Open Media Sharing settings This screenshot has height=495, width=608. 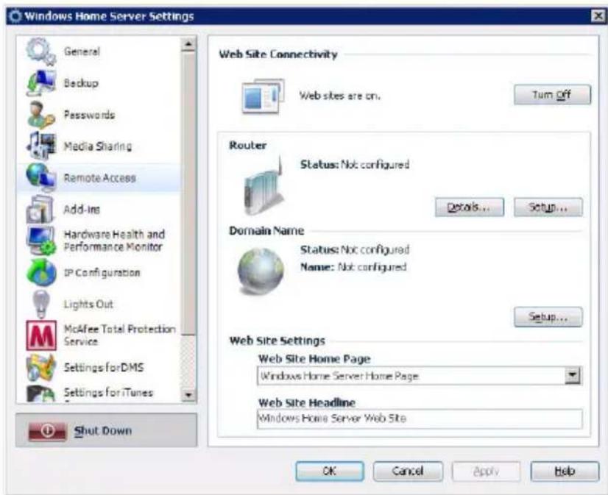tap(99, 146)
